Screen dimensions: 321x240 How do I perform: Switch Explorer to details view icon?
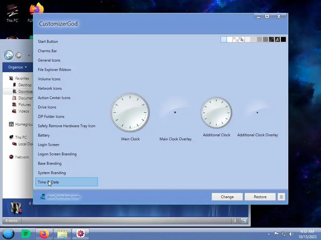click(x=237, y=220)
